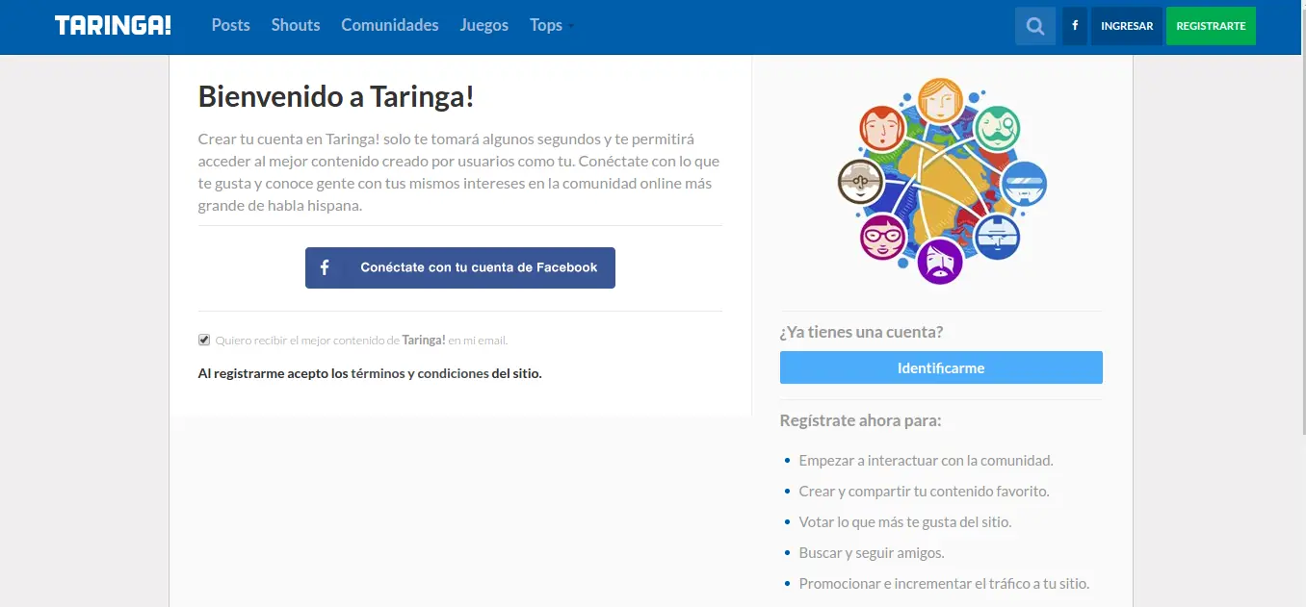
Task: Click 'Buscar y seguir amigos.' item
Action: pyautogui.click(x=872, y=552)
